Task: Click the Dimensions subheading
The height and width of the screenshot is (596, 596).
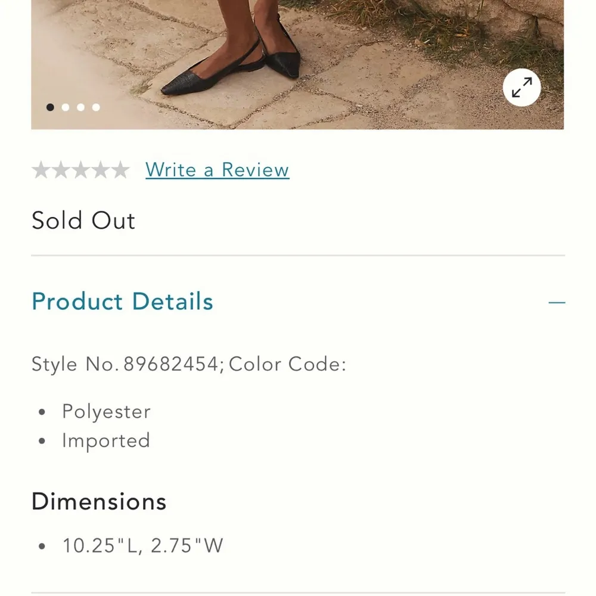Action: pos(99,501)
